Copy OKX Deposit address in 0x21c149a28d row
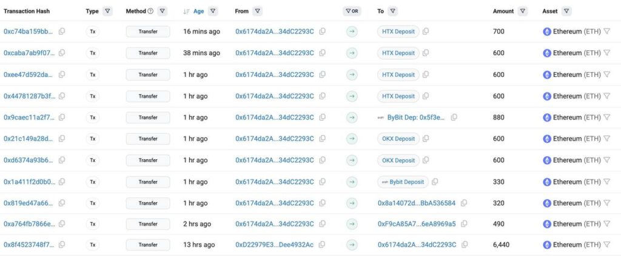The image size is (621, 256). [426, 139]
